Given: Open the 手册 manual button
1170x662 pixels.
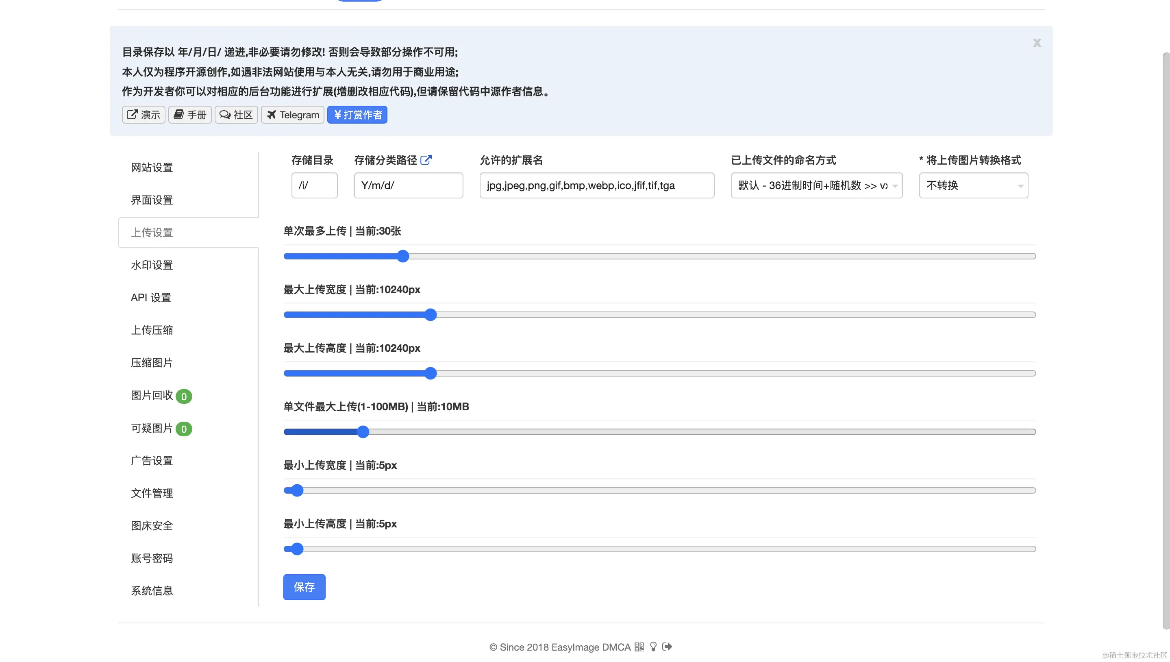Looking at the screenshot, I should point(190,115).
